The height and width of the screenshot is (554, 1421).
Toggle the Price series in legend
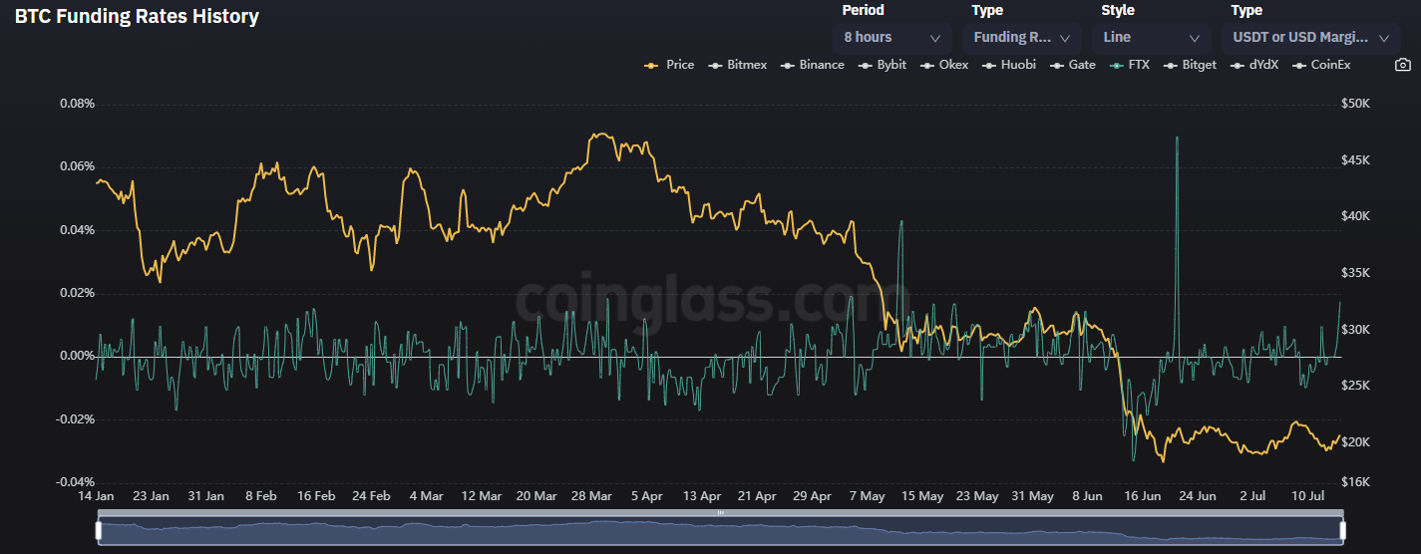(x=669, y=65)
